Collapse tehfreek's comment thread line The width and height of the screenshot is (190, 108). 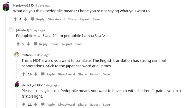point(16,69)
